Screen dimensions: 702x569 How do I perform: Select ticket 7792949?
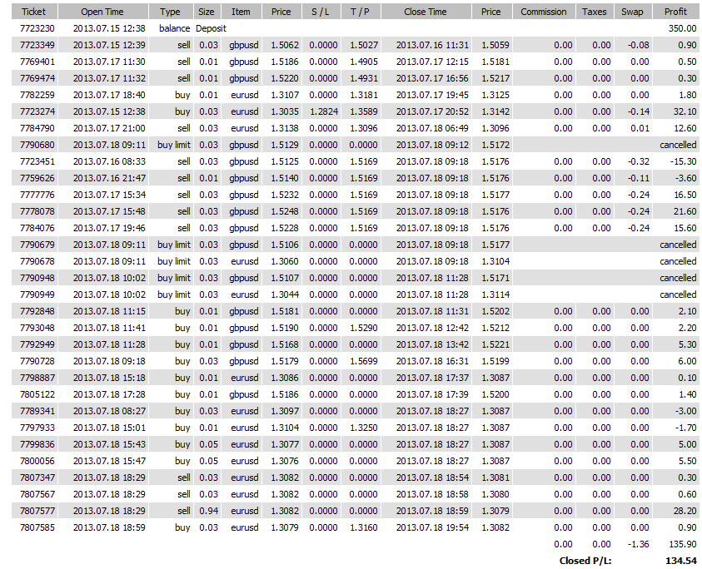[x=37, y=344]
